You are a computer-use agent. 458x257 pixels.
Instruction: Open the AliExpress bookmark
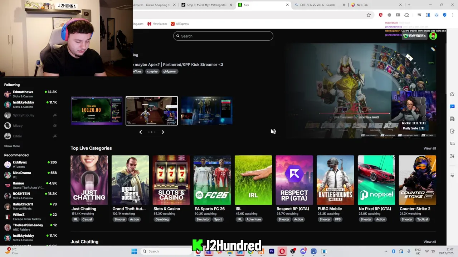coord(180,24)
